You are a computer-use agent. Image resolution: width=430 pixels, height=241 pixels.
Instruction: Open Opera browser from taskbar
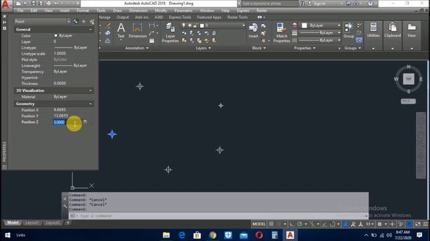(x=259, y=235)
